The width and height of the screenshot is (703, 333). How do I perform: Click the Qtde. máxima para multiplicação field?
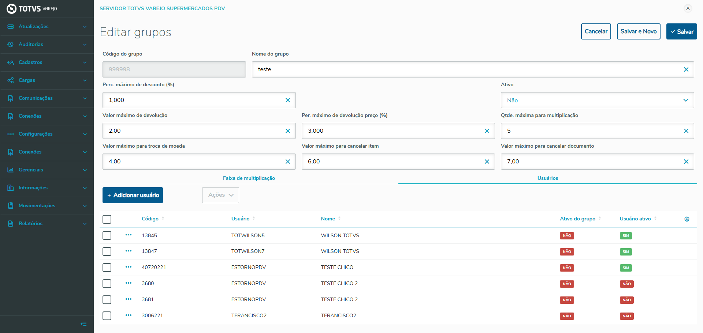[x=593, y=131]
